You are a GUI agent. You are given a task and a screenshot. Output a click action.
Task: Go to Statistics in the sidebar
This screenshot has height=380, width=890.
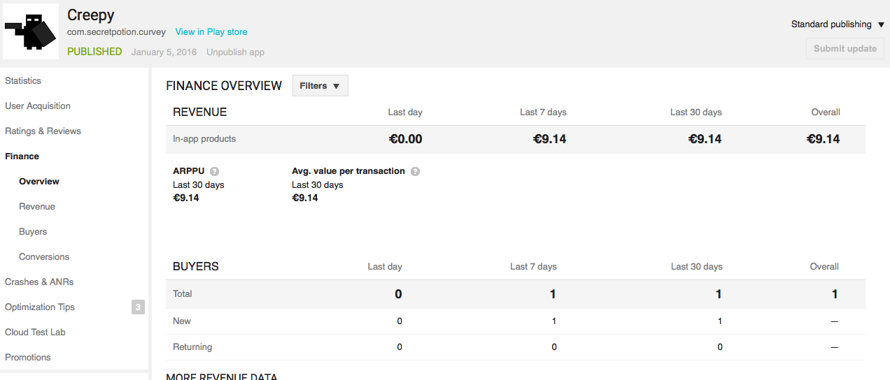(x=23, y=81)
